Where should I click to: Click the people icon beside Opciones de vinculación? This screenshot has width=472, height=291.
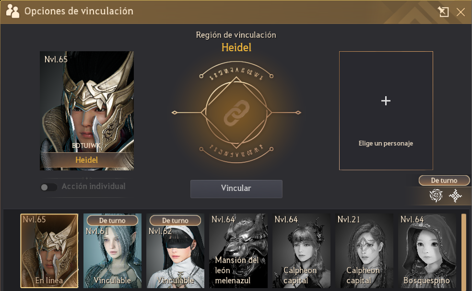point(12,11)
